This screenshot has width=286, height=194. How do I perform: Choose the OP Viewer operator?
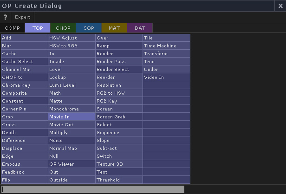[x=71, y=164]
